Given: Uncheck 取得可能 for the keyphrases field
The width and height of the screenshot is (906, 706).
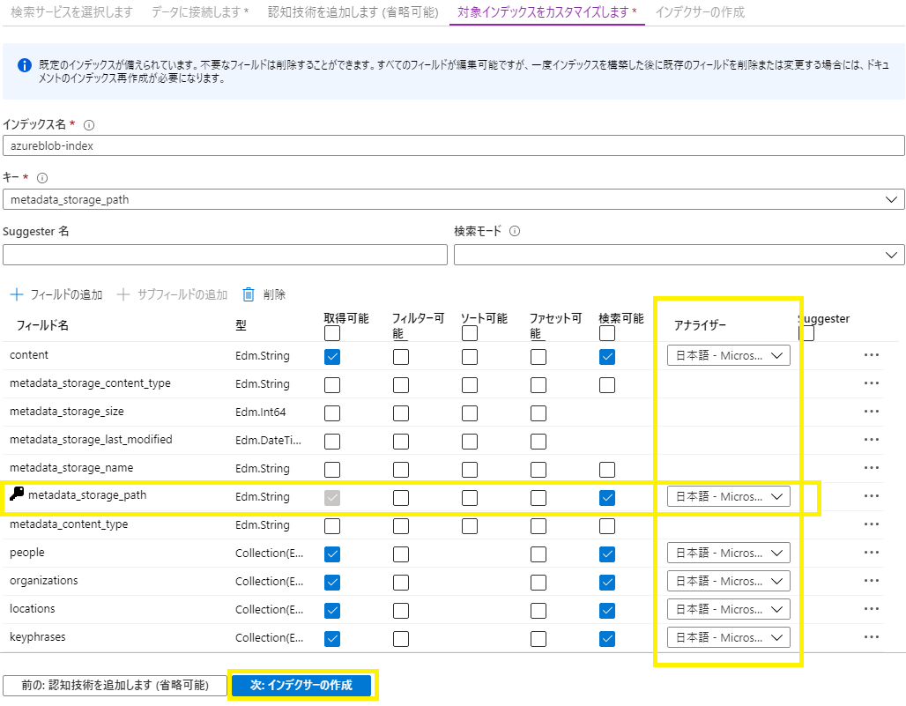Looking at the screenshot, I should tap(332, 638).
